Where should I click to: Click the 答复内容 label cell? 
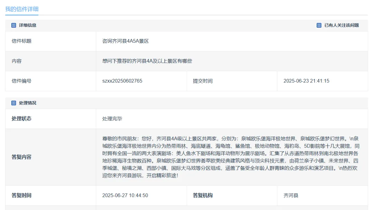click(51, 157)
